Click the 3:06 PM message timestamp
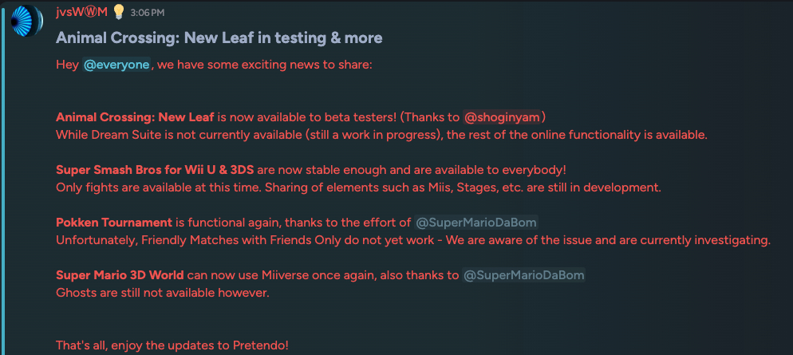793x355 pixels. [148, 14]
